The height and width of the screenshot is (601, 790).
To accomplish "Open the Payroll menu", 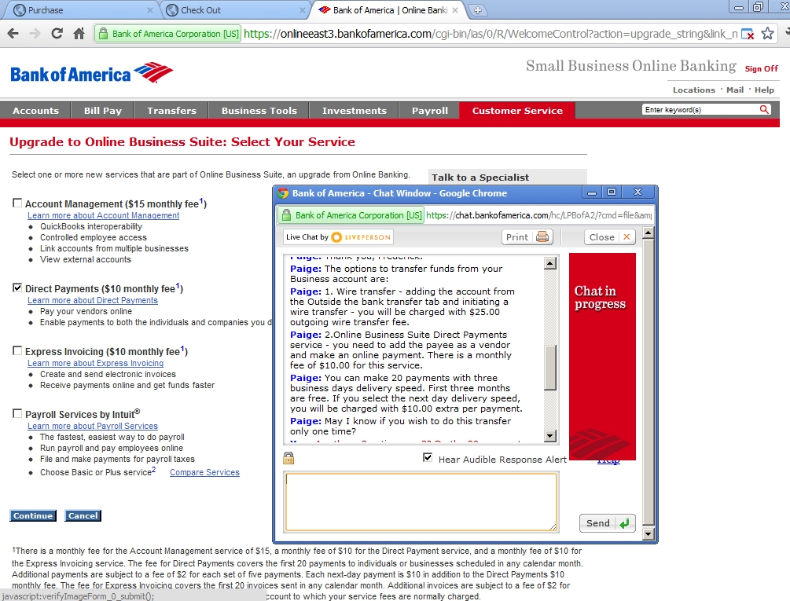I will 430,111.
